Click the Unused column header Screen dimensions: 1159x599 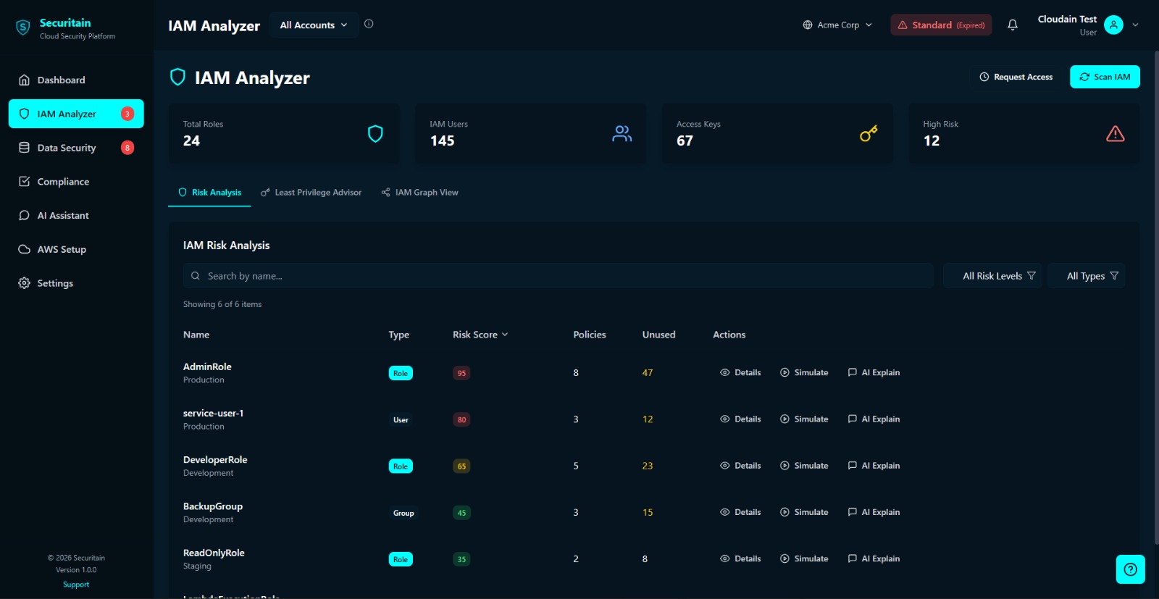pos(658,335)
